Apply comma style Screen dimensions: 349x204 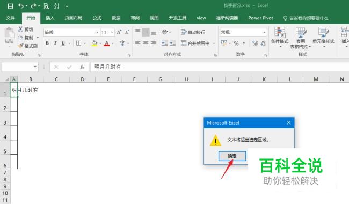click(x=244, y=43)
